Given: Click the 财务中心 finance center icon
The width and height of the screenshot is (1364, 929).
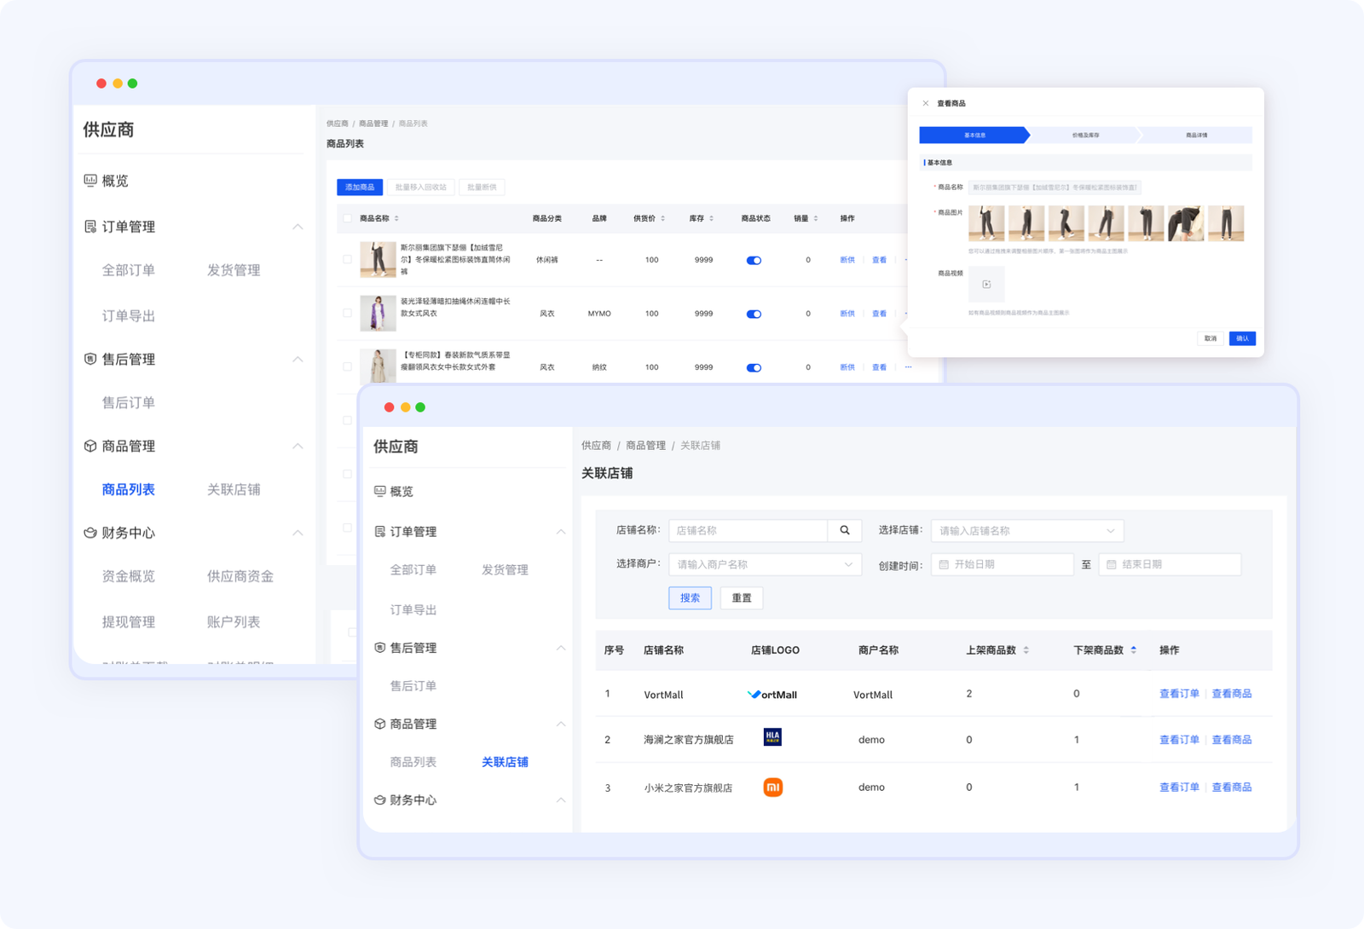Looking at the screenshot, I should pos(379,799).
